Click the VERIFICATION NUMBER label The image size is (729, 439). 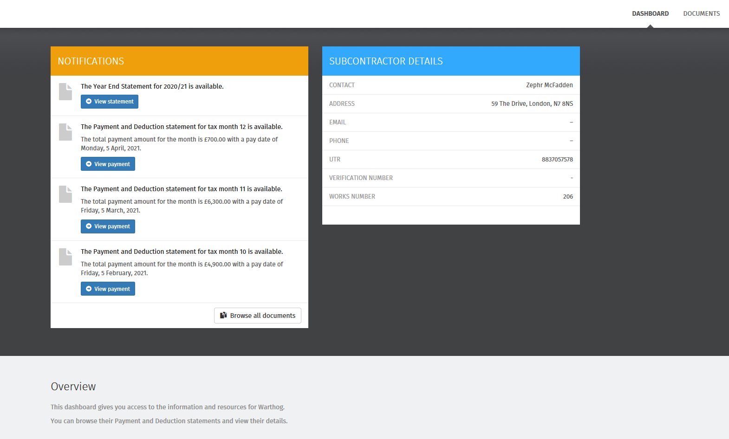361,178
